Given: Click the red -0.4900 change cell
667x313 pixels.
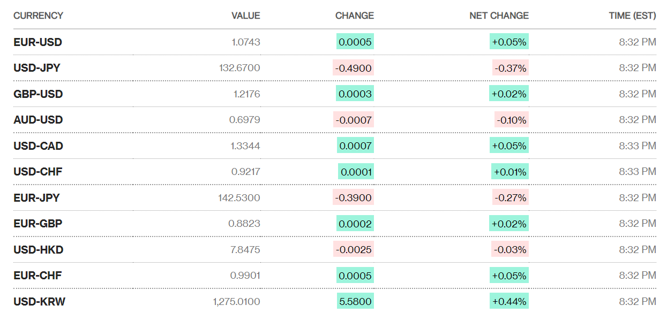Looking at the screenshot, I should pos(353,68).
